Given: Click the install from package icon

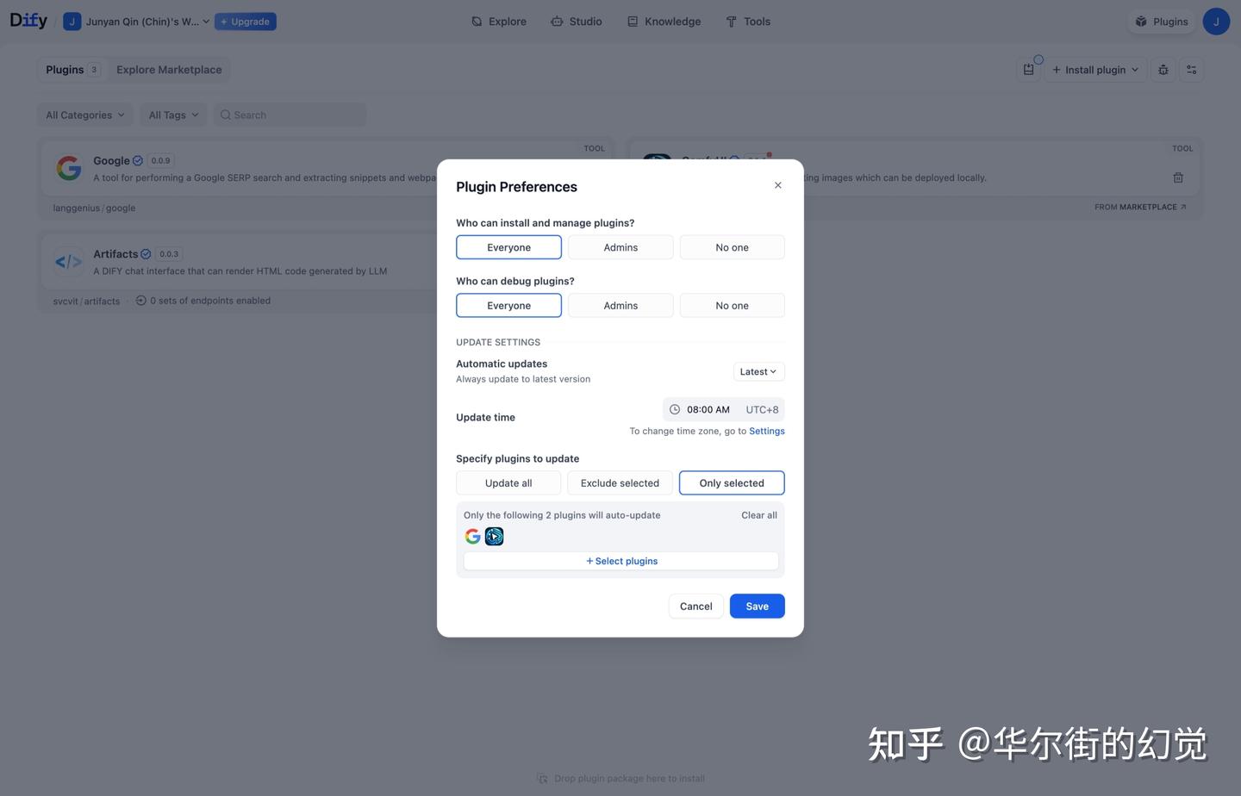Looking at the screenshot, I should (1029, 69).
